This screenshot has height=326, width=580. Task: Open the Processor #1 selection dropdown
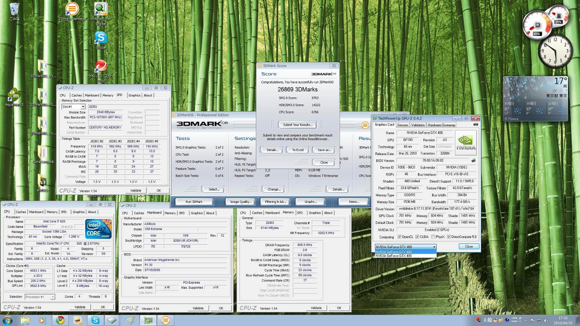click(x=40, y=297)
